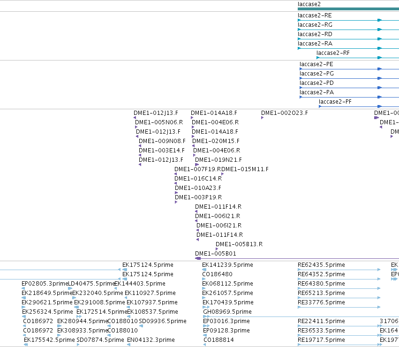Select the laccase2-RG transcript label
Viewport: 399px width, 347px height.
[x=315, y=25]
